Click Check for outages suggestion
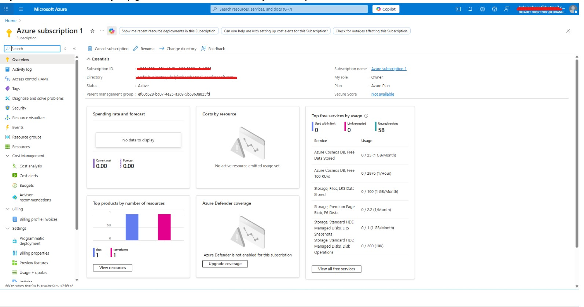 pos(371,31)
